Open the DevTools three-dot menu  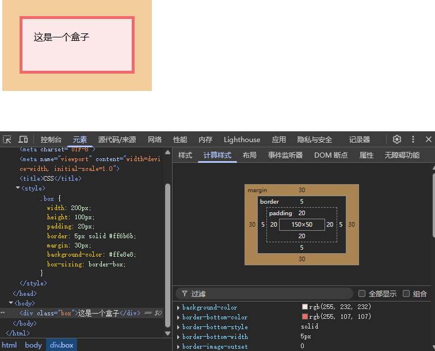tap(413, 139)
